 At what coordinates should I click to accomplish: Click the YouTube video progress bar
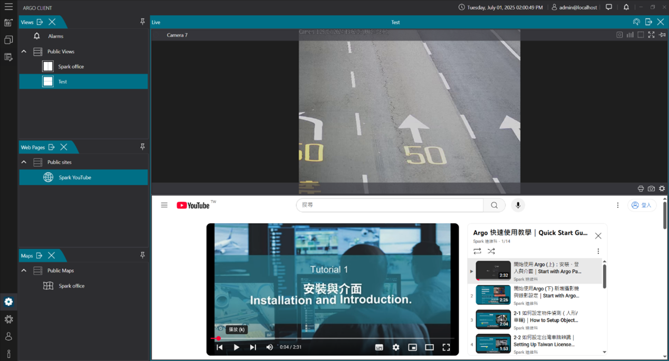[332, 338]
